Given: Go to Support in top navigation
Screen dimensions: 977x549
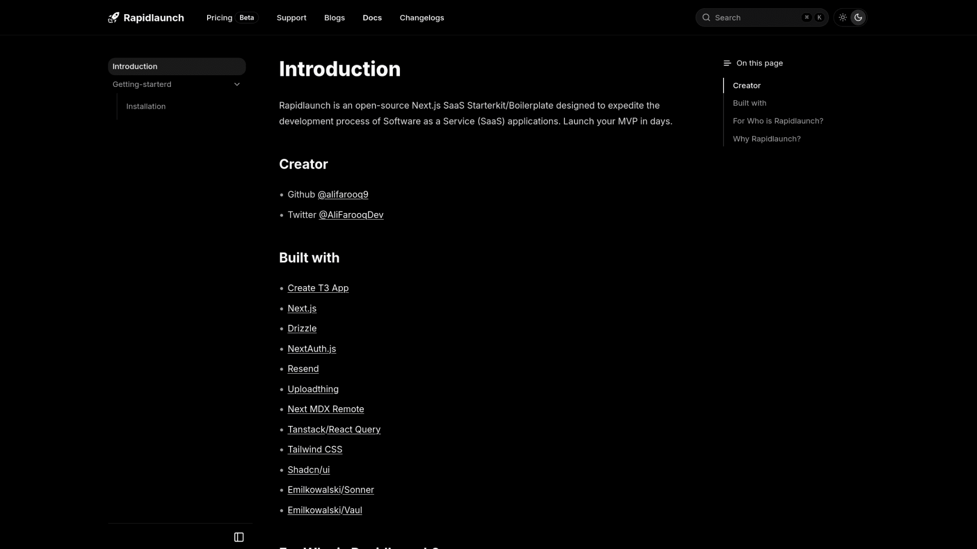Looking at the screenshot, I should click(x=292, y=18).
